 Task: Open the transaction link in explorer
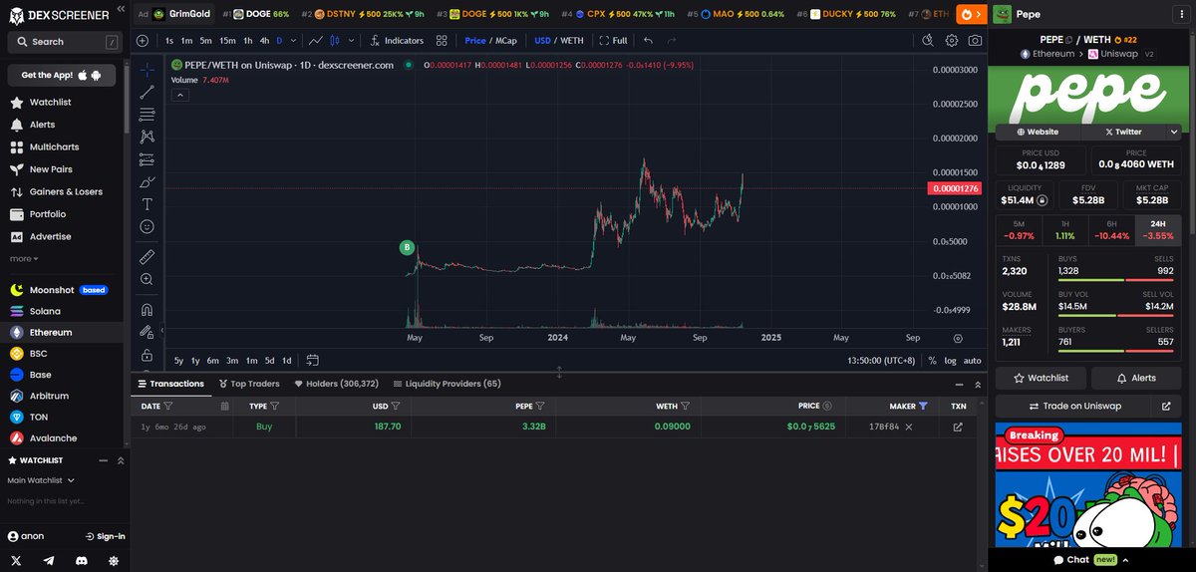pos(958,427)
